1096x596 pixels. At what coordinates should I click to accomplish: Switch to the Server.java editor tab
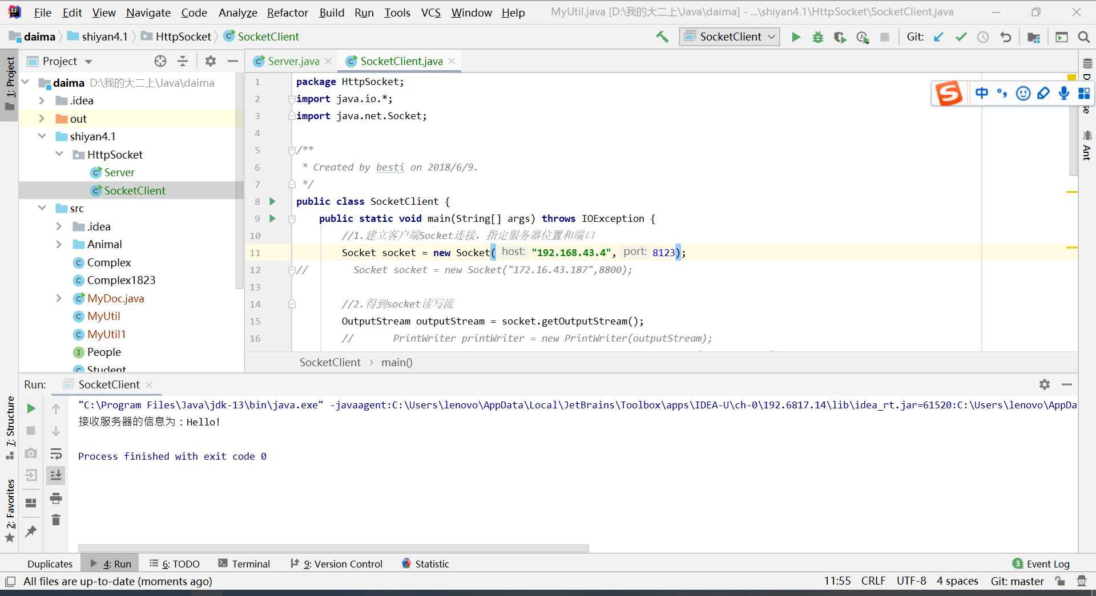(293, 61)
